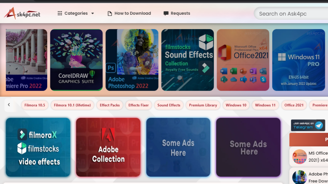Screen dimensions: 328x184
Task: Click the PowerPoint icon on the Office 2021 banner
Action: (x=243, y=71)
